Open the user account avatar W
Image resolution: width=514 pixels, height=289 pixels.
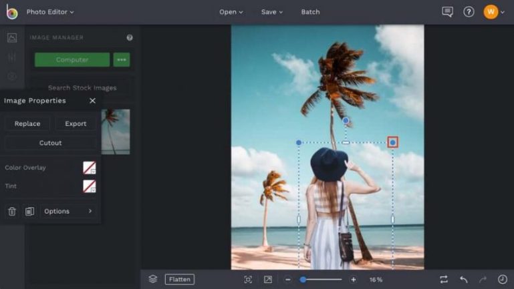click(491, 12)
